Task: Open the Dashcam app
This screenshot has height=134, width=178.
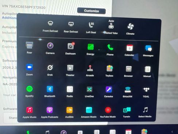Action: point(70,49)
